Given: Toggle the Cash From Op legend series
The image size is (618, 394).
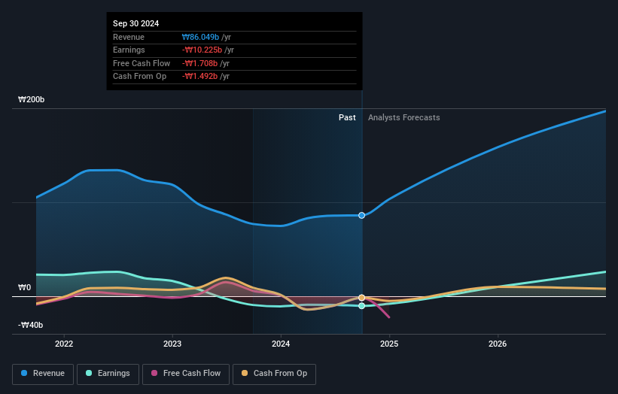Looking at the screenshot, I should coord(274,374).
